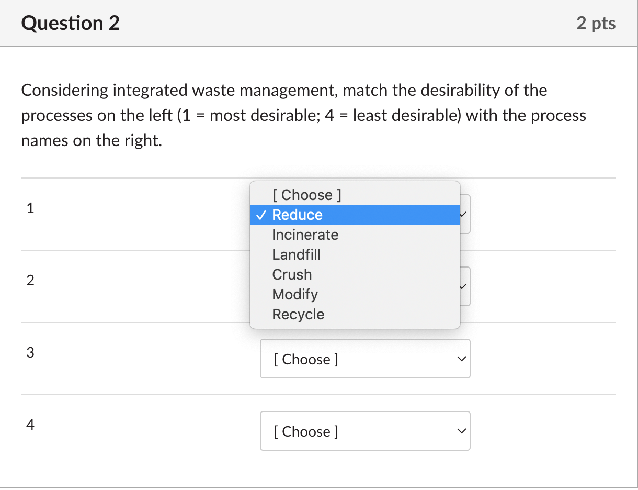This screenshot has width=638, height=490.
Task: Choose the Incinerate option
Action: pyautogui.click(x=305, y=235)
